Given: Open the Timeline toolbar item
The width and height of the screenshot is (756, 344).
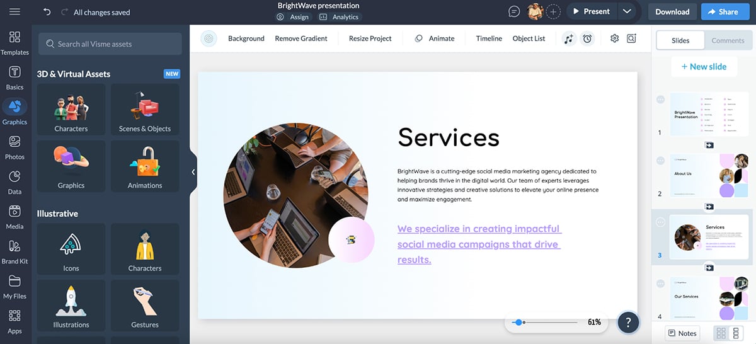Looking at the screenshot, I should tap(489, 38).
